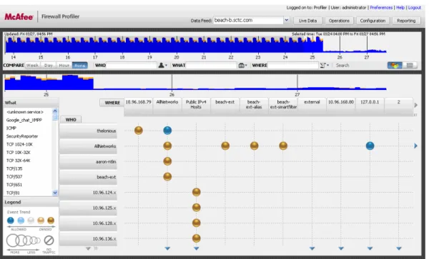429x259 pixels.
Task: Click the 10.96.128.x Public IPv4 Hosts bubble
Action: coord(196,223)
